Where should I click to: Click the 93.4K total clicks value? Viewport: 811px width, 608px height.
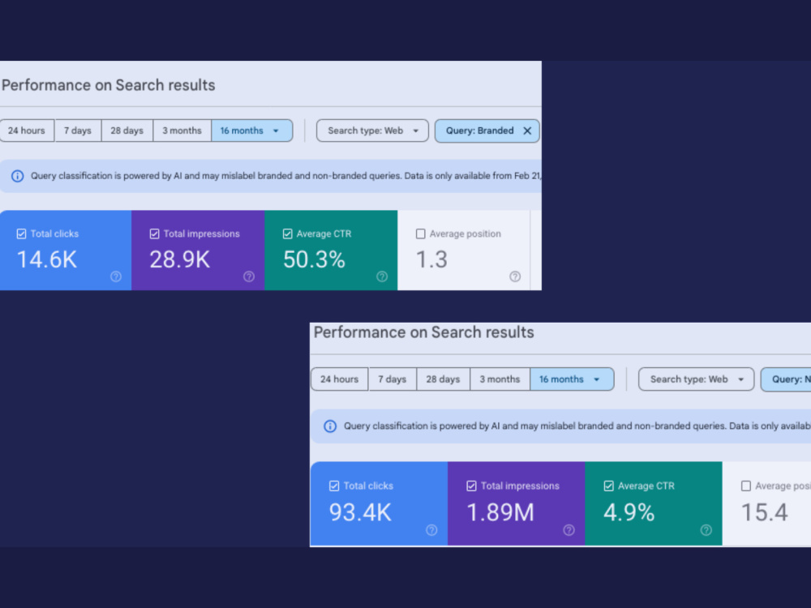pos(361,513)
